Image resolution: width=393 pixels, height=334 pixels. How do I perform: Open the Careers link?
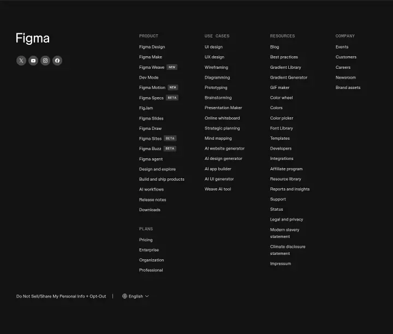click(343, 68)
